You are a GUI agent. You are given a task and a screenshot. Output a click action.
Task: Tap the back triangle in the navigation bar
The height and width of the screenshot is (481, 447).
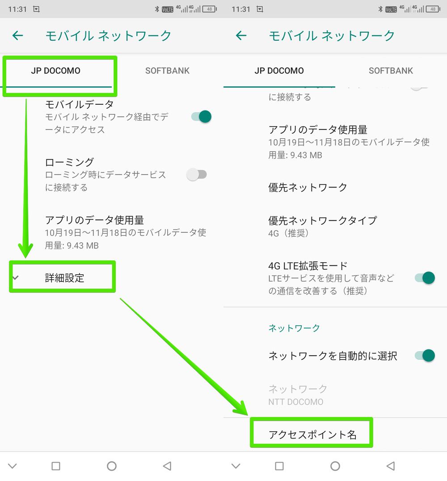point(167,466)
